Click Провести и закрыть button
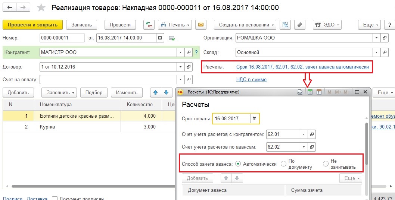Screen dimensions: 395x200 coord(33,25)
